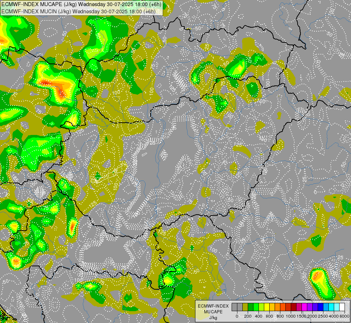351x323 pixels.
Task: Select the dark maroon legend swatch
Action: coord(294,307)
